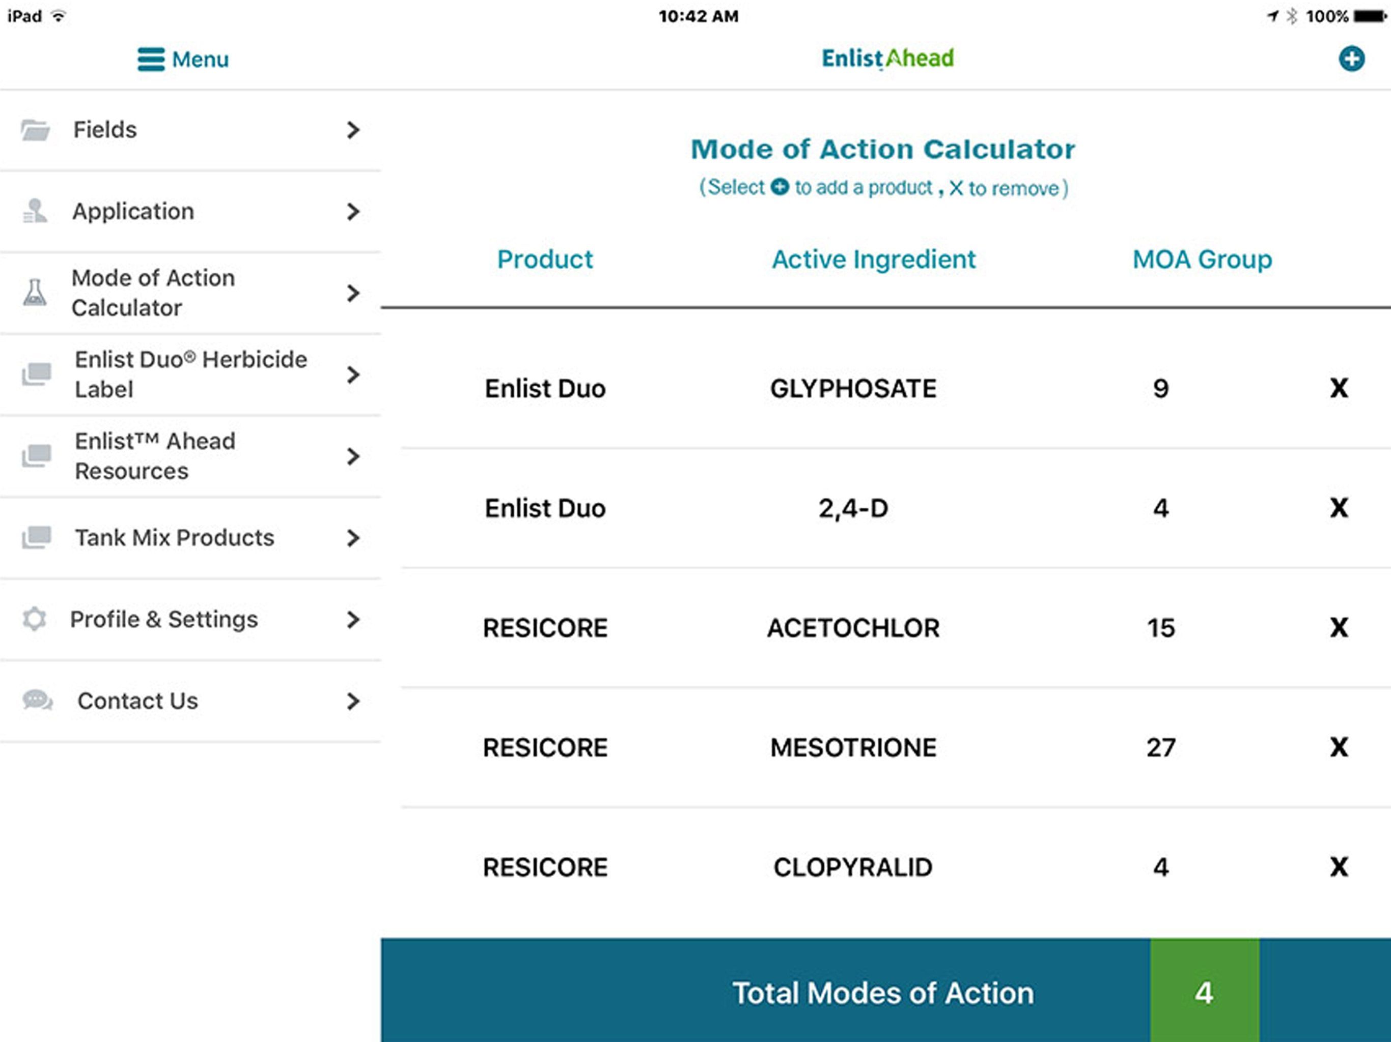Viewport: 1391px width, 1042px height.
Task: Click the 2,4-D ingredient cell
Action: click(x=853, y=508)
